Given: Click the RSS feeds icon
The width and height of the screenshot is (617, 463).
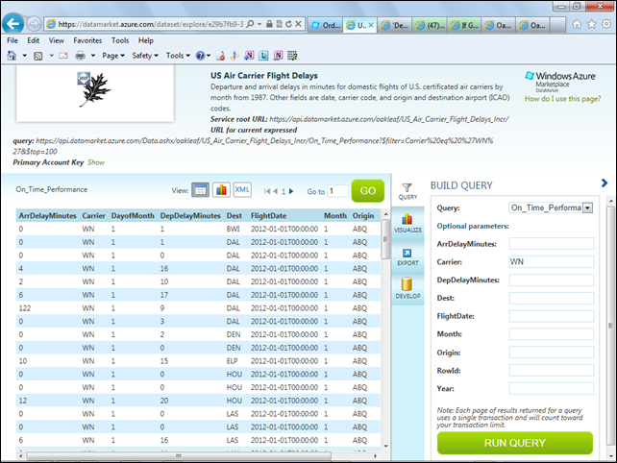Looking at the screenshot, I should (x=38, y=56).
